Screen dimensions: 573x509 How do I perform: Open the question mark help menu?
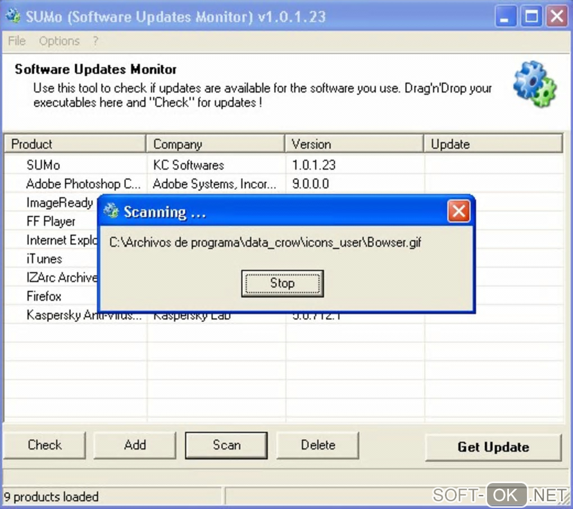point(95,40)
